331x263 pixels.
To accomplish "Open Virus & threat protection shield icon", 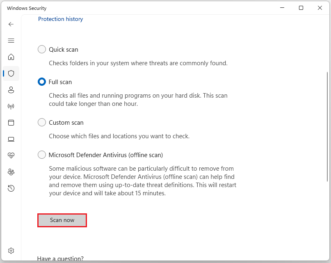I will (11, 73).
